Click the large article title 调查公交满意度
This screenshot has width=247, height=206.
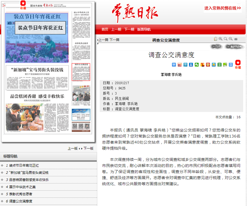pyautogui.click(x=171, y=55)
